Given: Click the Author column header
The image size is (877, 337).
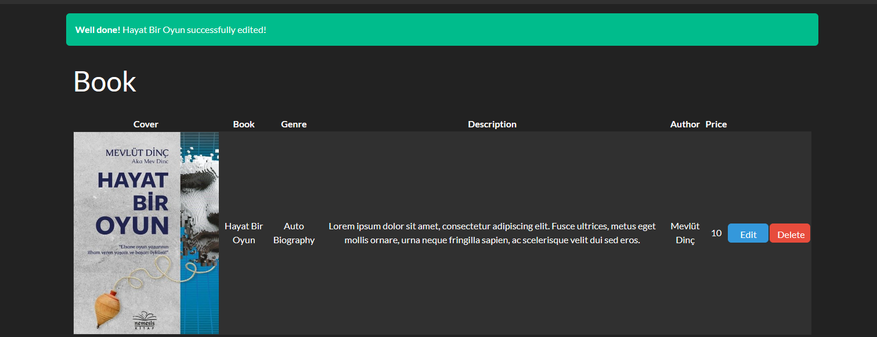Looking at the screenshot, I should 685,124.
